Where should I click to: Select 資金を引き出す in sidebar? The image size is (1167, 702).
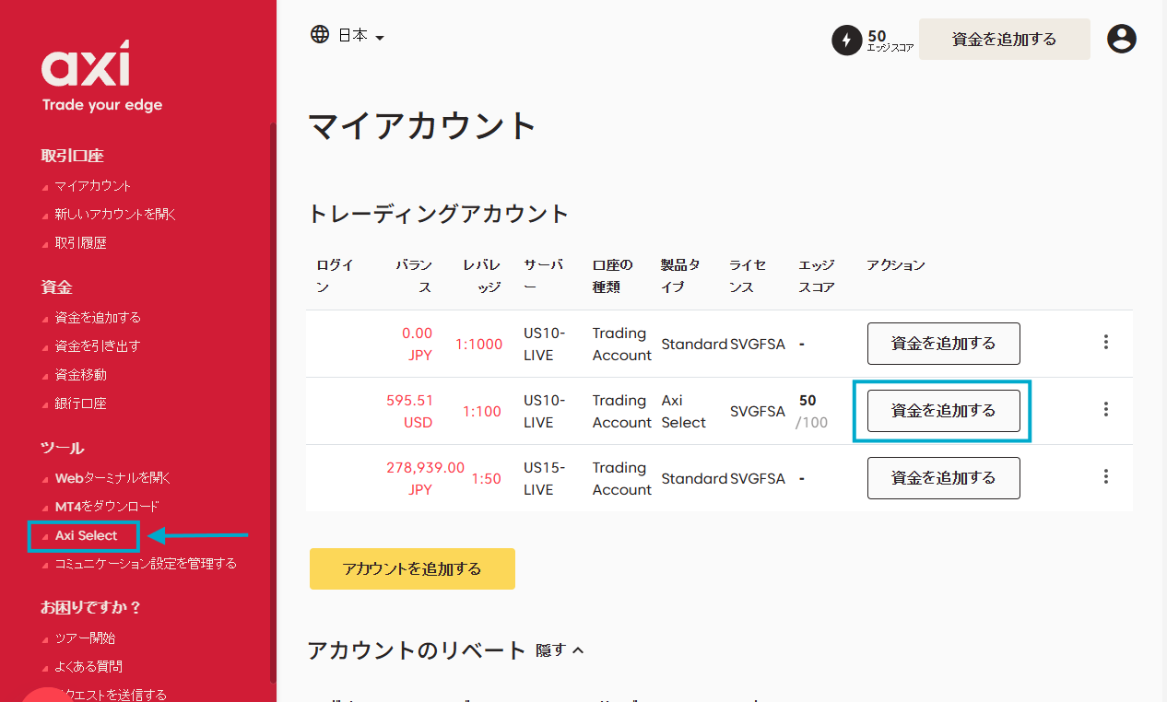(98, 345)
